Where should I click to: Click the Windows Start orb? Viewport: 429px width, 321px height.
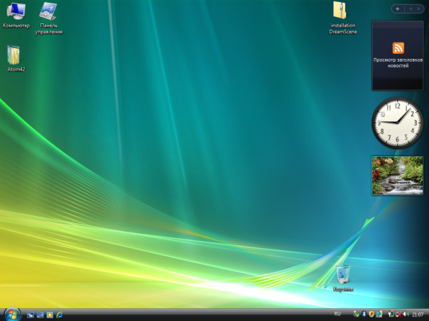pos(12,314)
